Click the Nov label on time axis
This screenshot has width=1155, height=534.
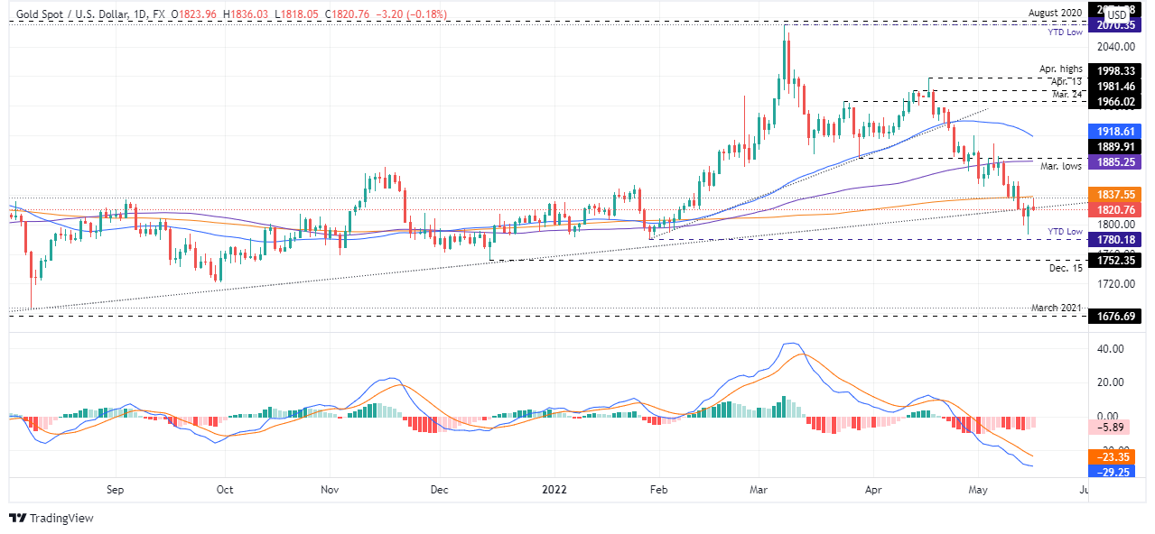point(330,490)
